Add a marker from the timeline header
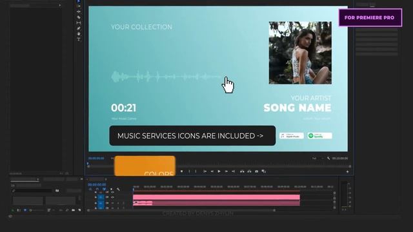This screenshot has width=413, height=232. point(111,189)
